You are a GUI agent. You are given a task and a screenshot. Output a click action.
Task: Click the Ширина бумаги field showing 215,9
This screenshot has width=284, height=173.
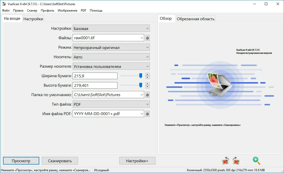point(95,76)
